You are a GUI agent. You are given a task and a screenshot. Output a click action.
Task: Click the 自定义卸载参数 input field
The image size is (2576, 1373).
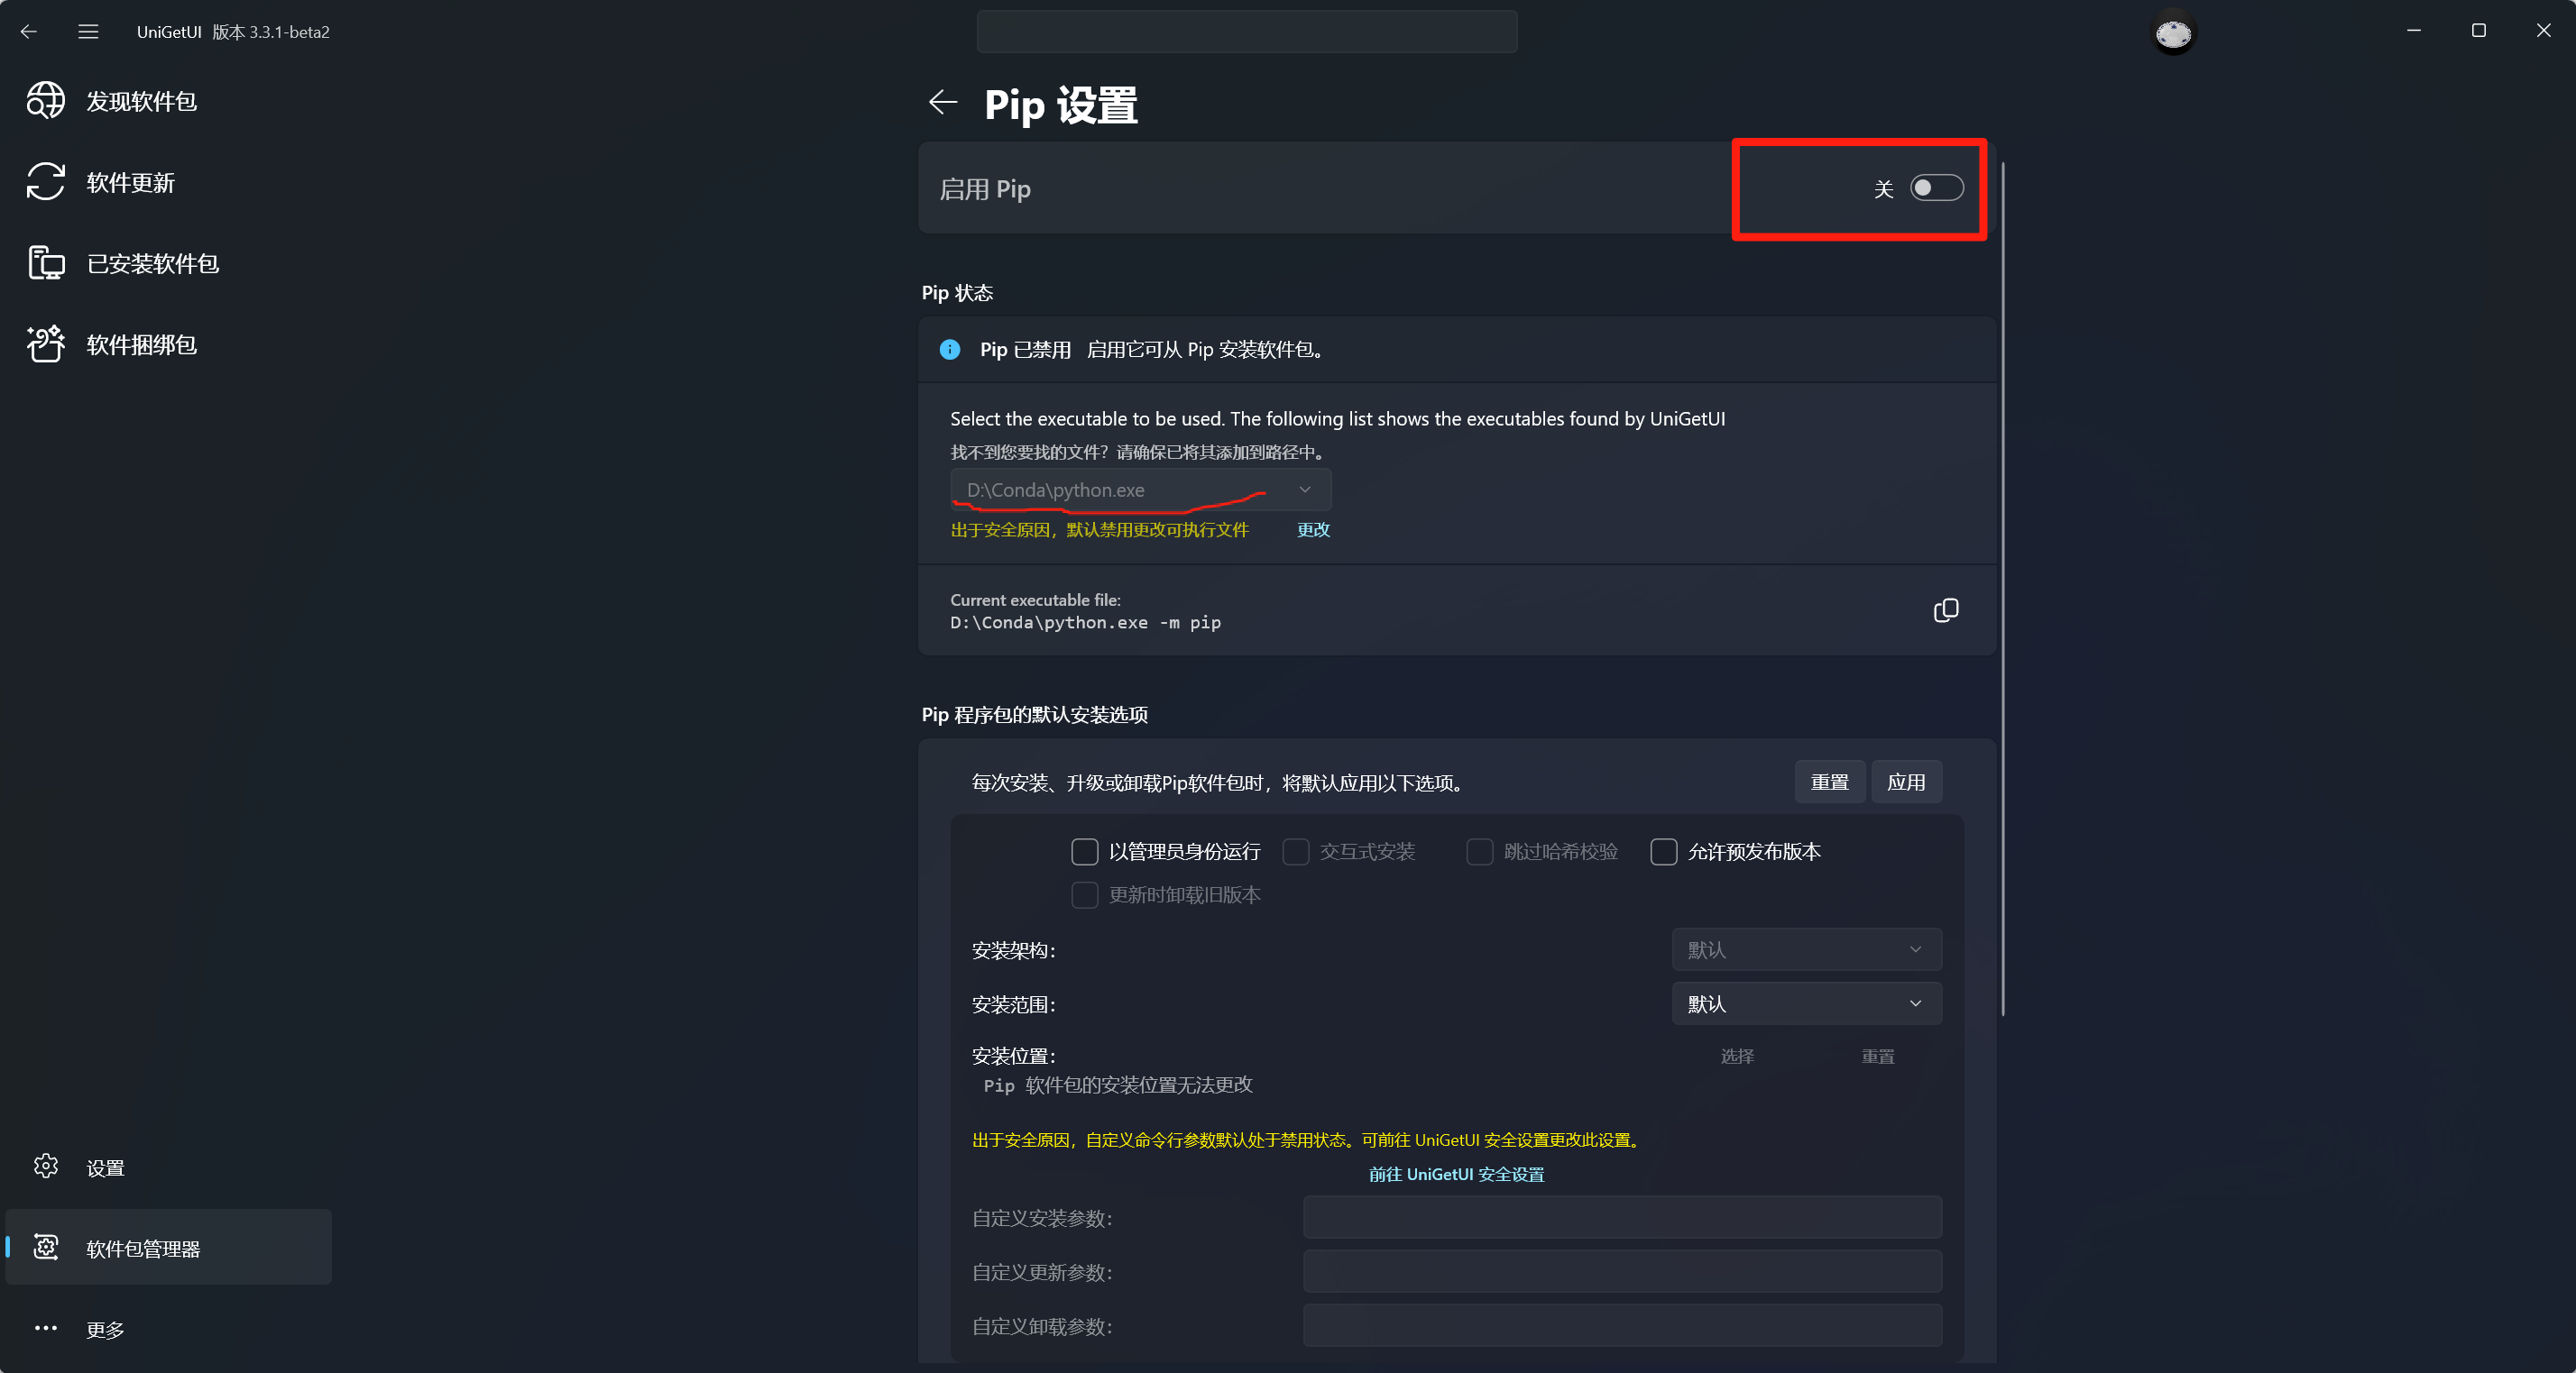[x=1622, y=1325]
